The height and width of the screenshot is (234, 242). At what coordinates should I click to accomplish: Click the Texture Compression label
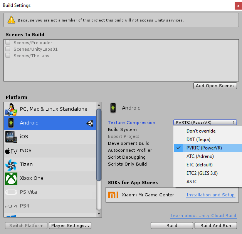[131, 123]
